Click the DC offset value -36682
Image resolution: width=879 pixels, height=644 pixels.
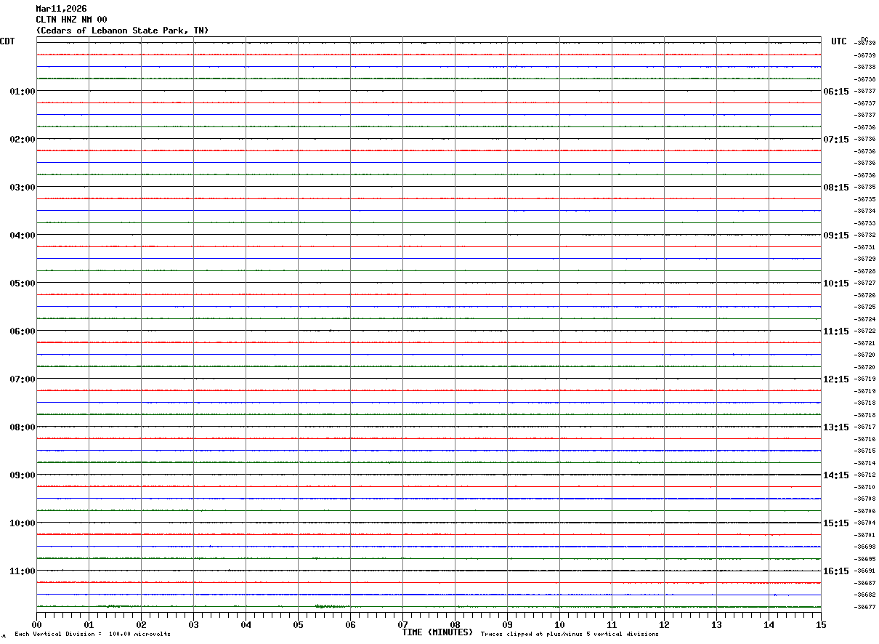click(865, 595)
